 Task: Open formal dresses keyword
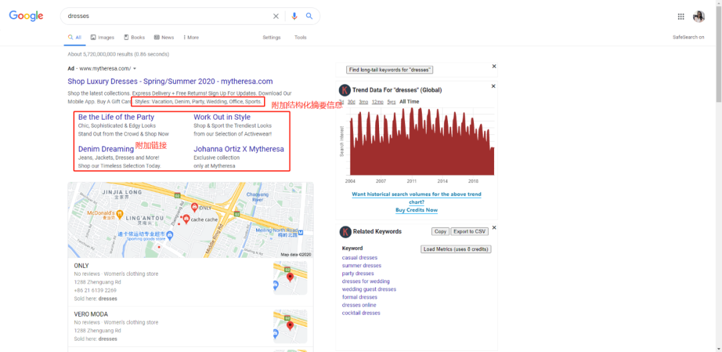(x=360, y=297)
